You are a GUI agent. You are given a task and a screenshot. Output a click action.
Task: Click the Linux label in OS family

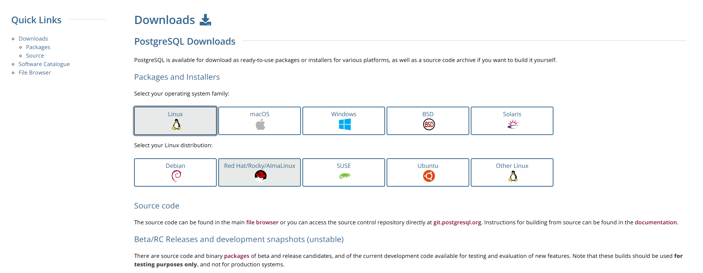pos(175,114)
